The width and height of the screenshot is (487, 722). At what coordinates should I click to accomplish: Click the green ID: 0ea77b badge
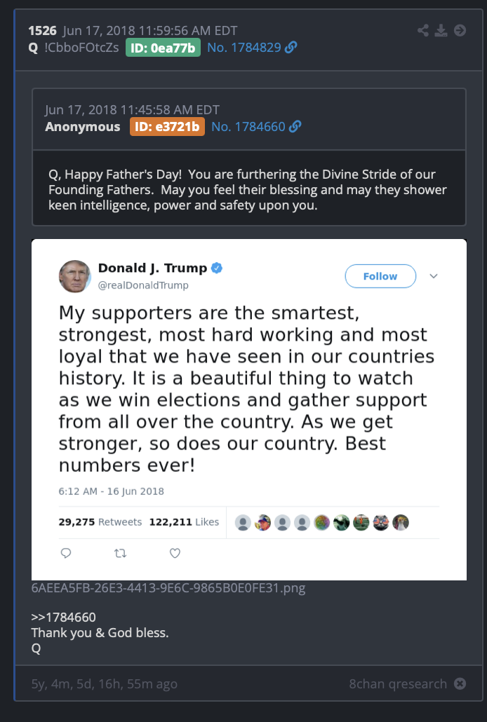pos(164,48)
